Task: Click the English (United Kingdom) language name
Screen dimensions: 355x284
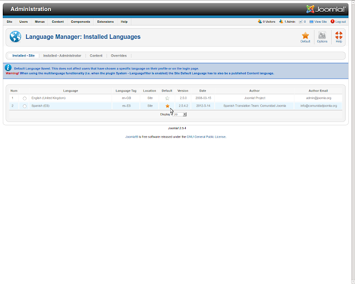Action: coord(48,98)
